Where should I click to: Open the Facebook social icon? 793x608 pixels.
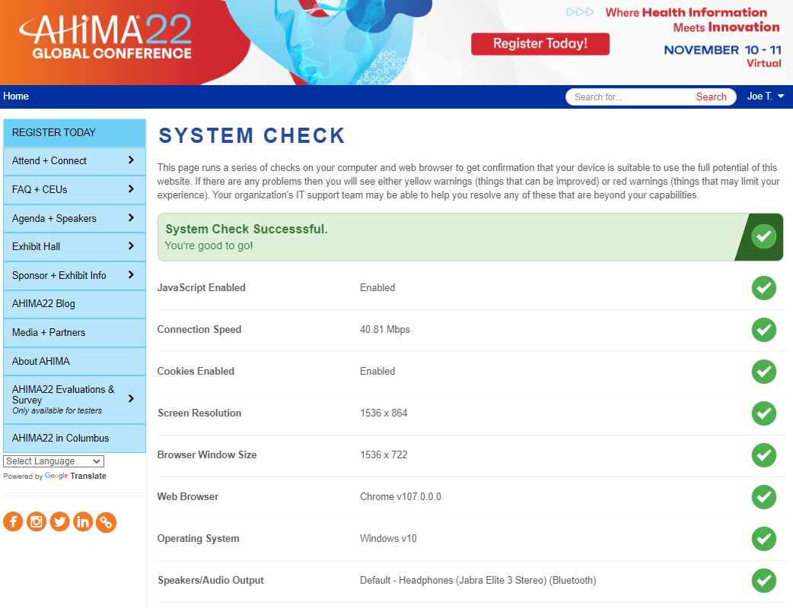13,521
